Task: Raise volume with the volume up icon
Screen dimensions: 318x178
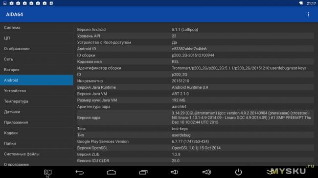Action: (206, 172)
